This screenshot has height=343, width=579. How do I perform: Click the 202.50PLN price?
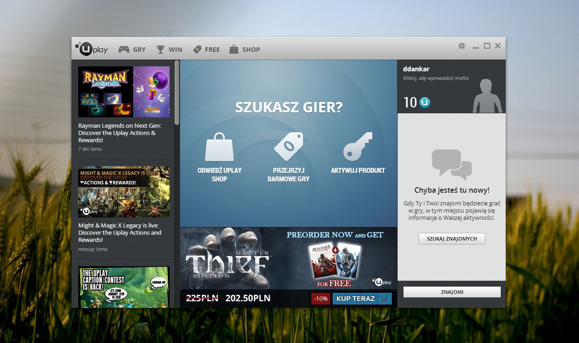[x=248, y=298]
